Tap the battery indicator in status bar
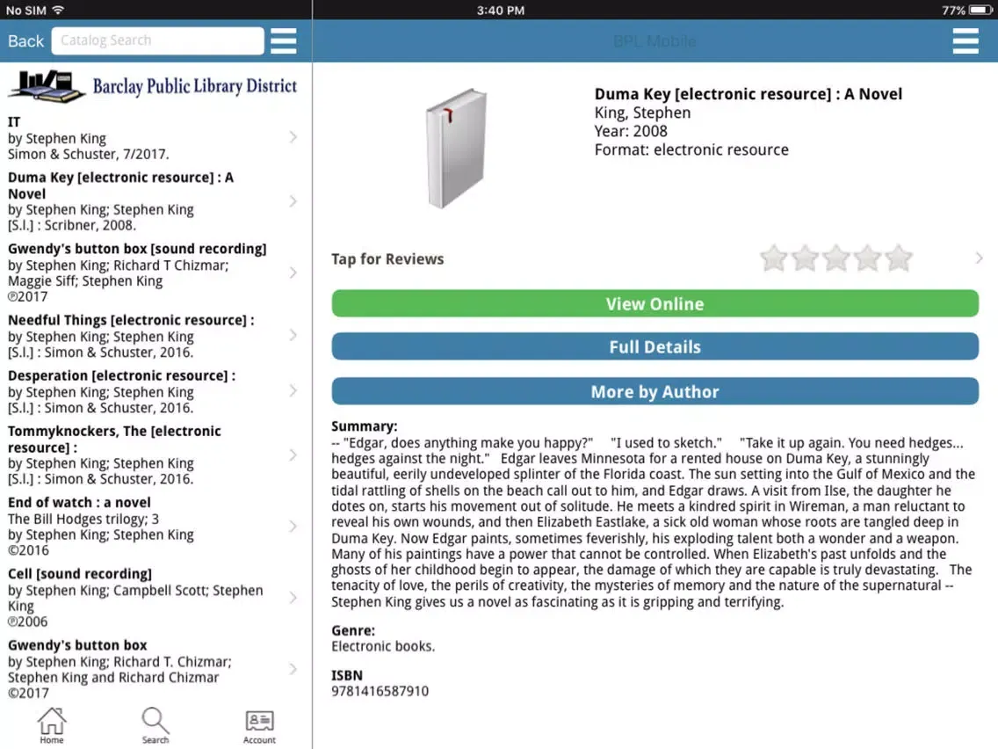998x749 pixels. [980, 11]
